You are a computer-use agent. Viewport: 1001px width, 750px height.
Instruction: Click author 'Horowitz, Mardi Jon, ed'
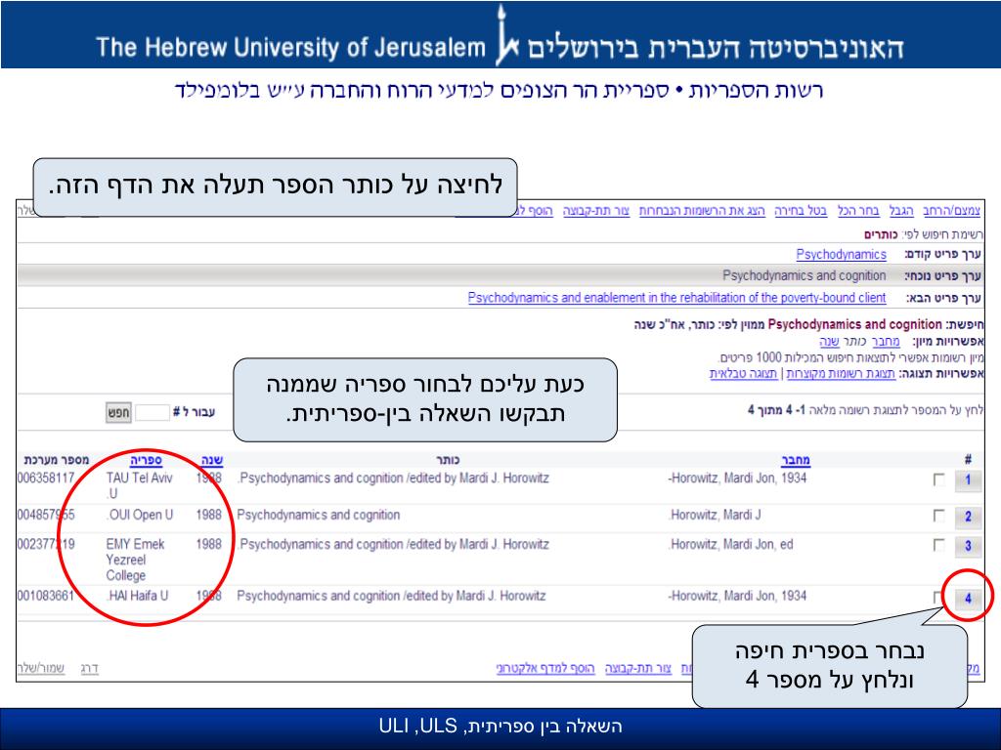click(730, 544)
